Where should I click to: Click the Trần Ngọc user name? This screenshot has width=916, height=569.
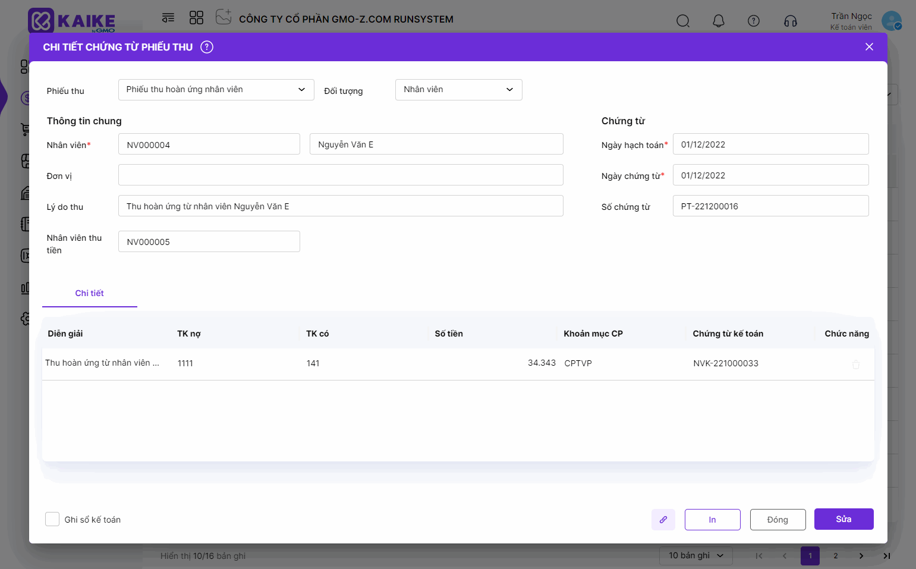coord(851,16)
